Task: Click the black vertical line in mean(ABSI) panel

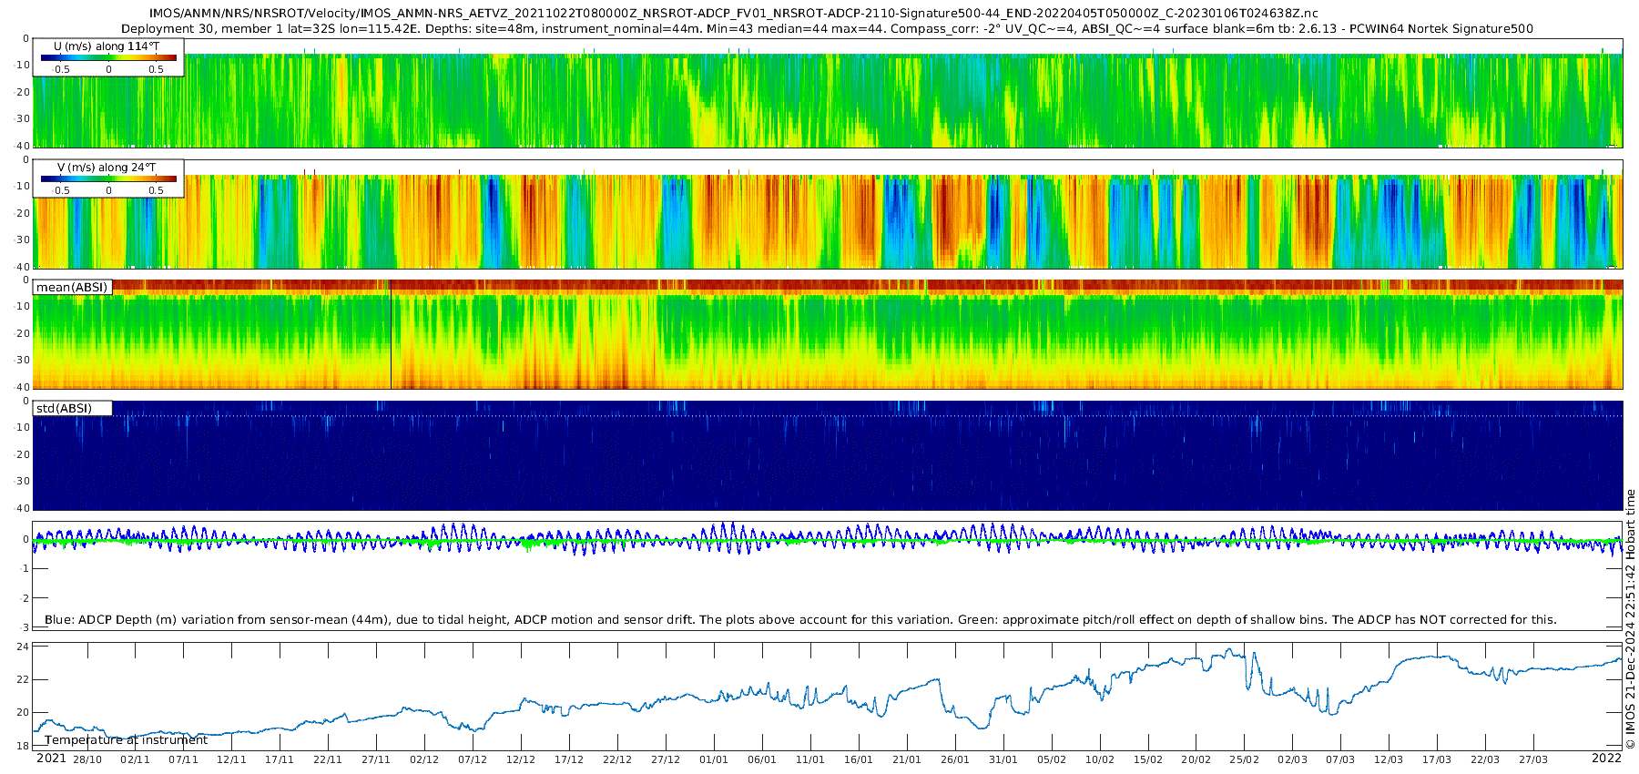Action: [x=391, y=335]
